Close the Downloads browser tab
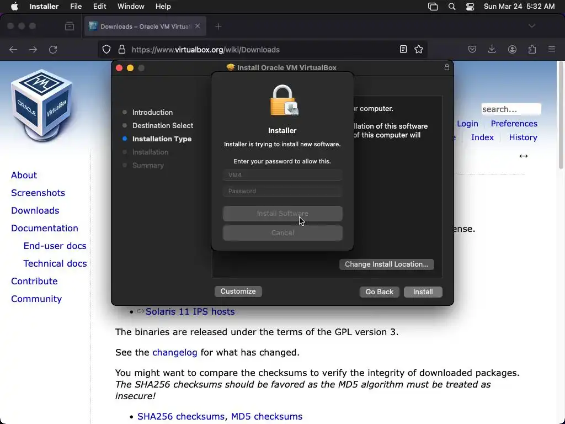The width and height of the screenshot is (565, 424). (x=198, y=26)
